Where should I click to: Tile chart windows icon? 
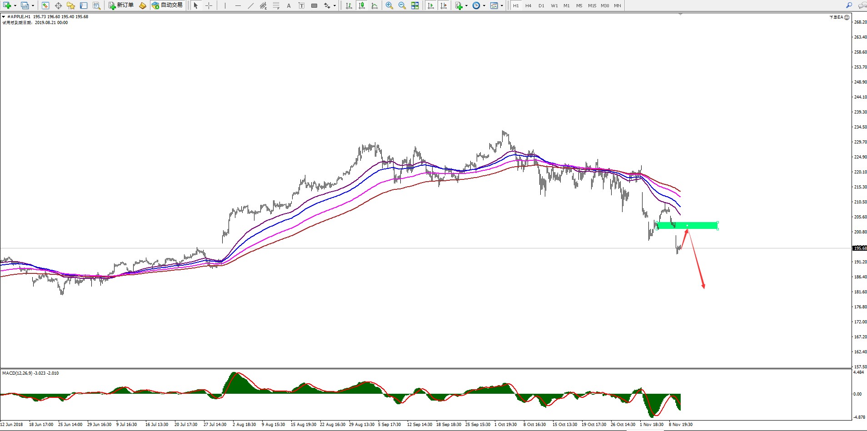[415, 5]
